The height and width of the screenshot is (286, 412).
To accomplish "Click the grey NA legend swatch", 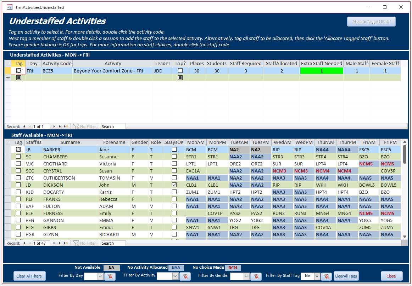I will [x=111, y=268].
